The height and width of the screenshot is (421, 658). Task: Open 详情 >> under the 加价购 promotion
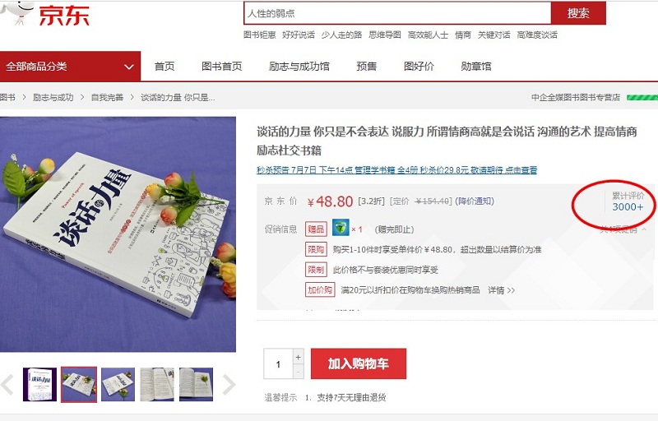(x=501, y=290)
